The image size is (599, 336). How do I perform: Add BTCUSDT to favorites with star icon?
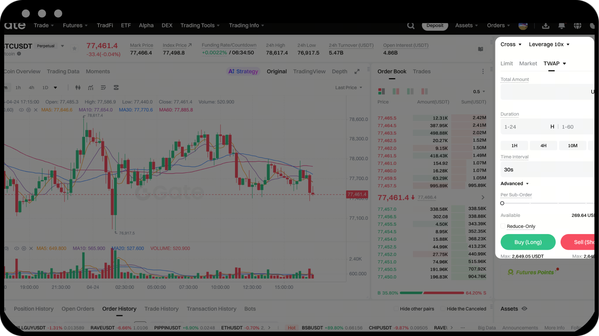(74, 48)
